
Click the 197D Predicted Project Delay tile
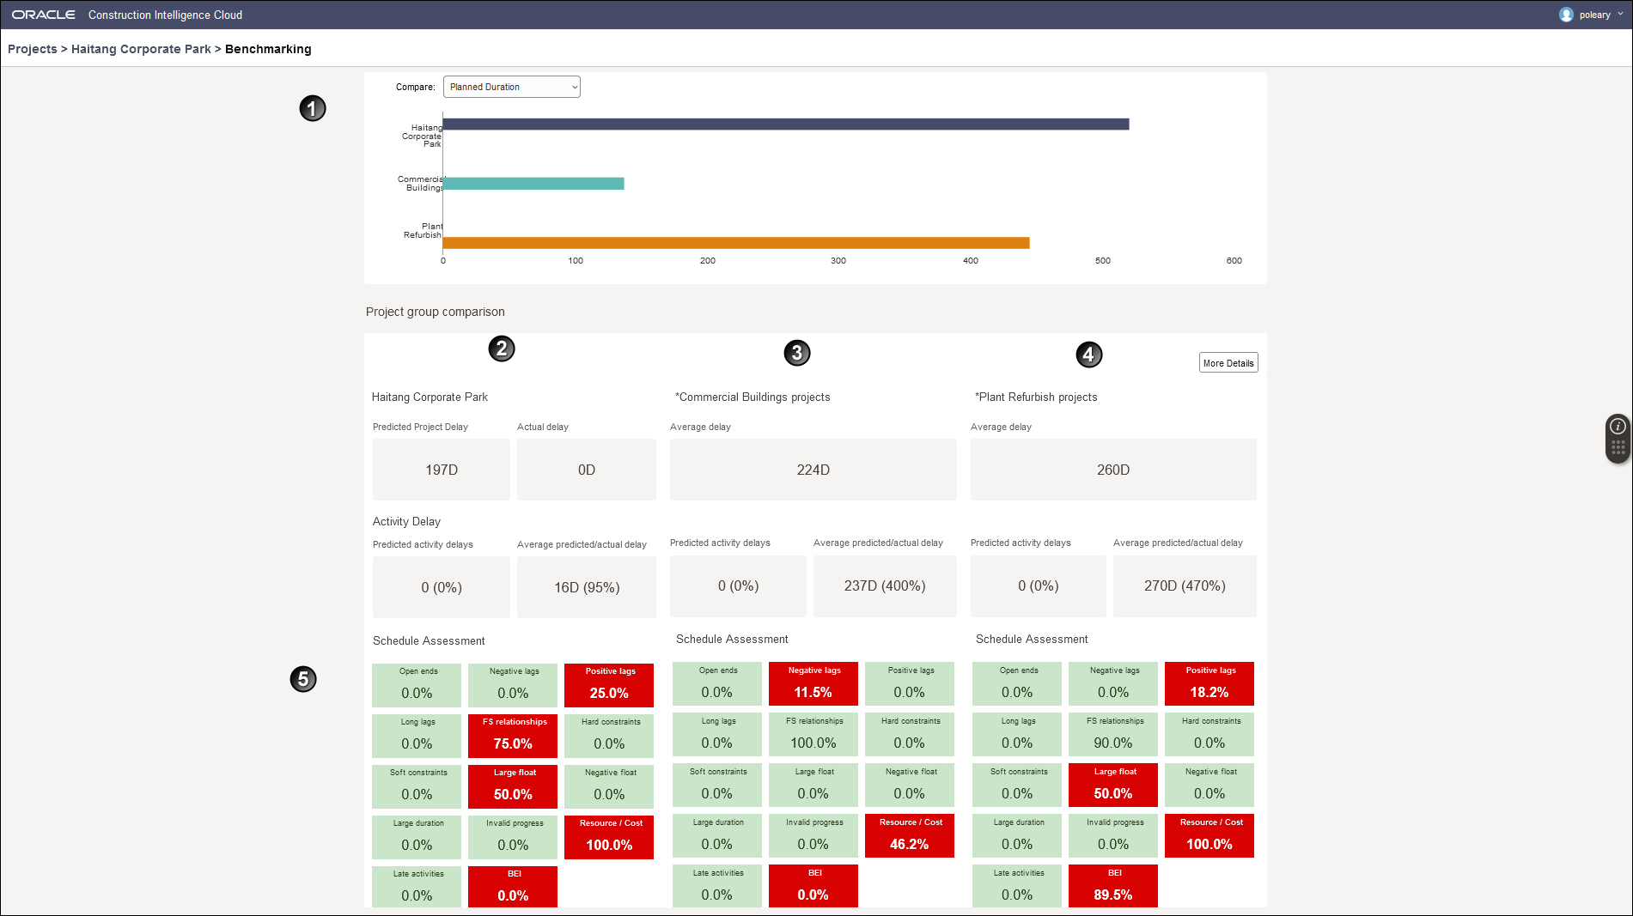click(442, 470)
